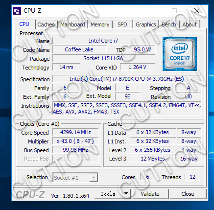The height and width of the screenshot is (210, 214).
Task: Expand the Socket #1 selection combo box
Action: 75,177
